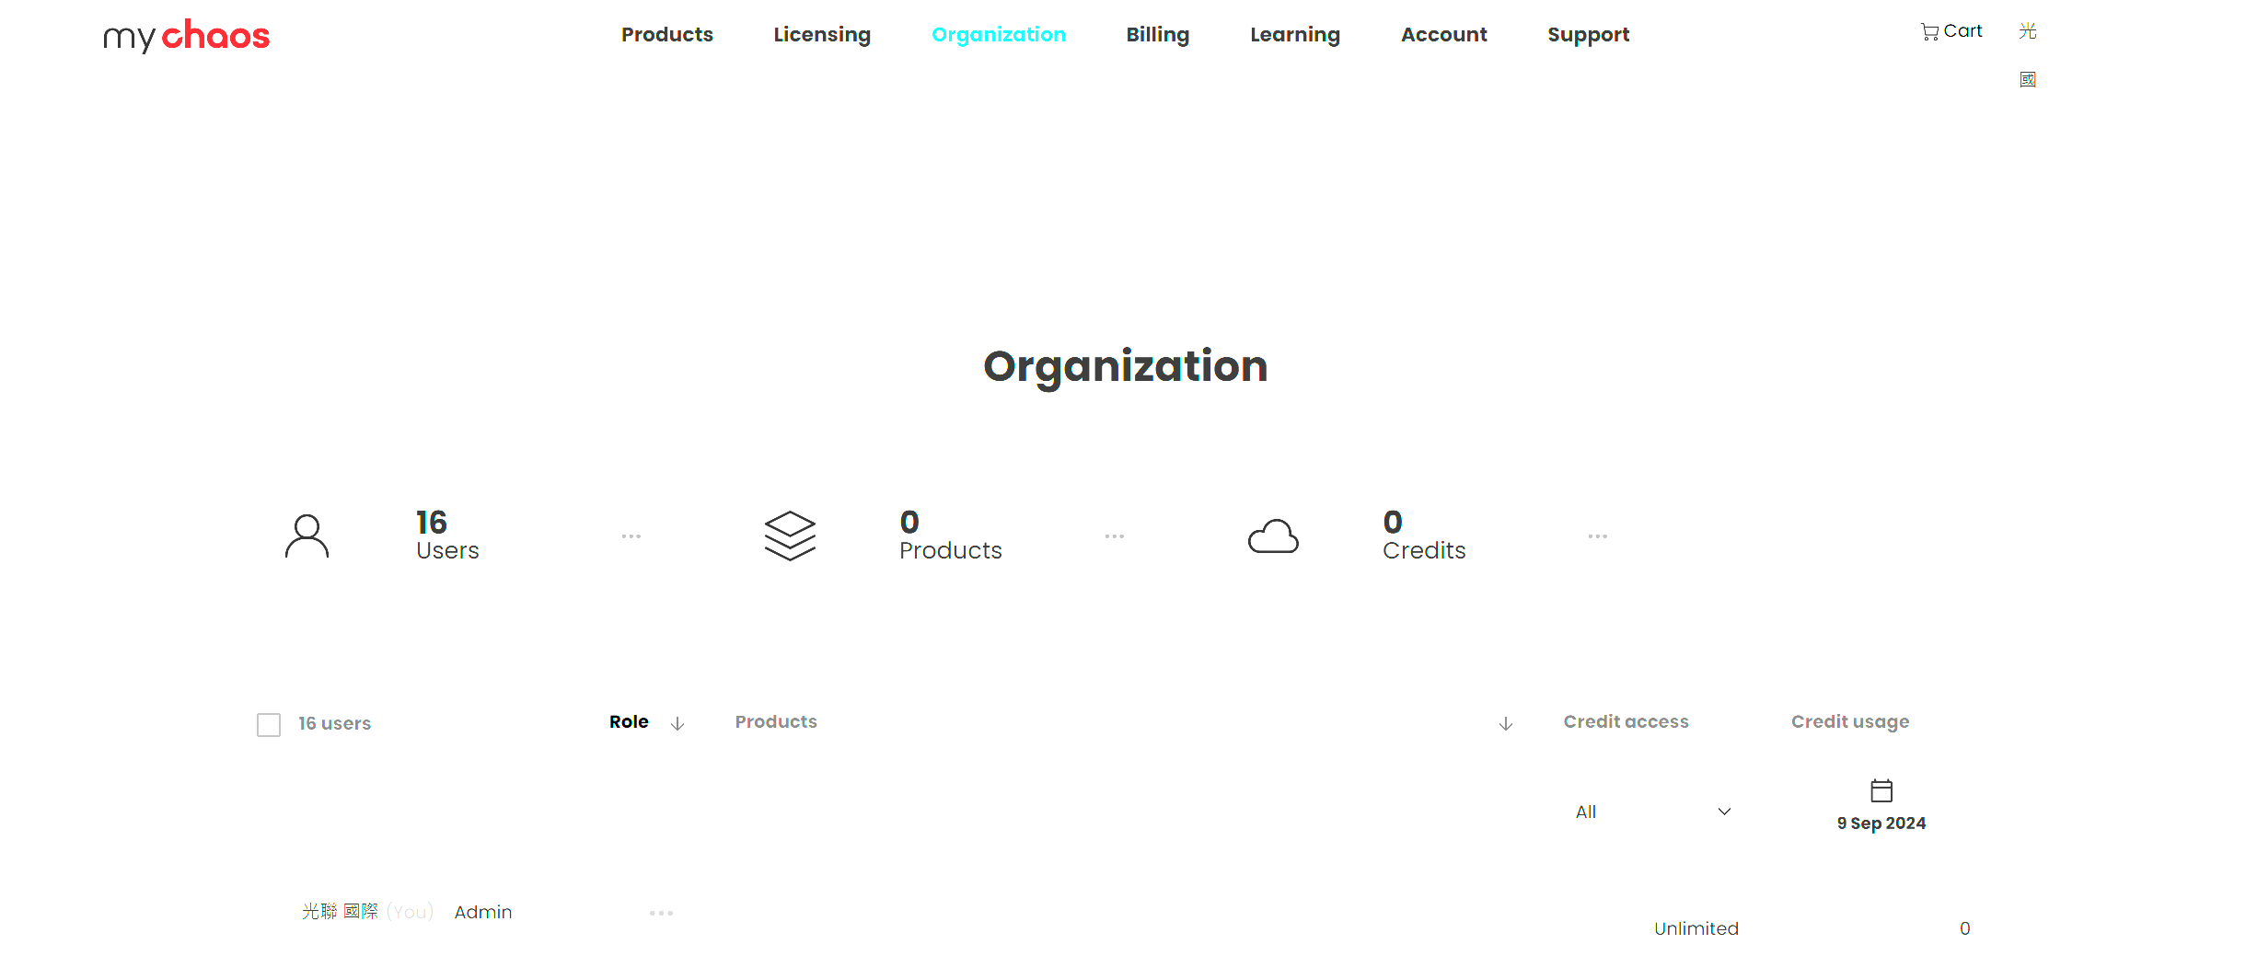Open the Learning menu item
The width and height of the screenshot is (2246, 956).
point(1295,35)
